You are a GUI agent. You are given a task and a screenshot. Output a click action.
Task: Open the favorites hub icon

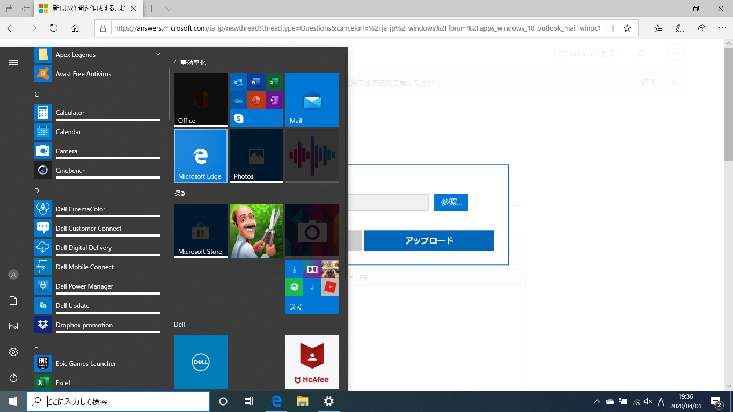point(658,28)
